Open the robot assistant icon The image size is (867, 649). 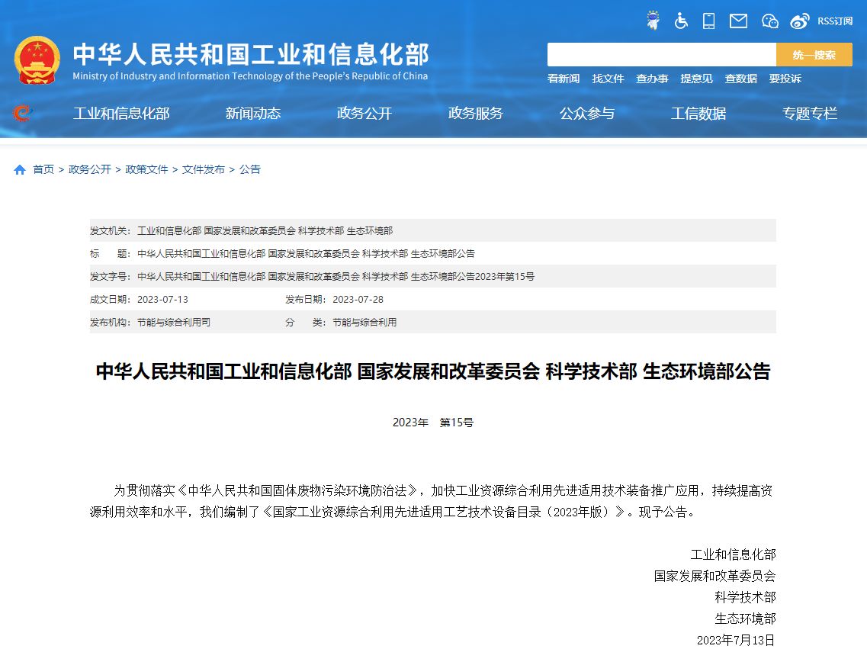[653, 21]
